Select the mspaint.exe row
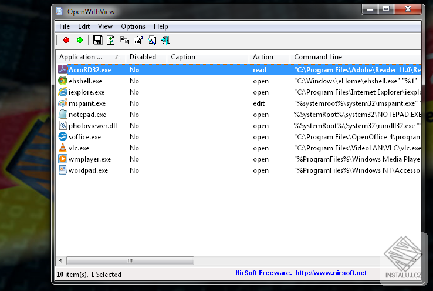 click(x=238, y=103)
